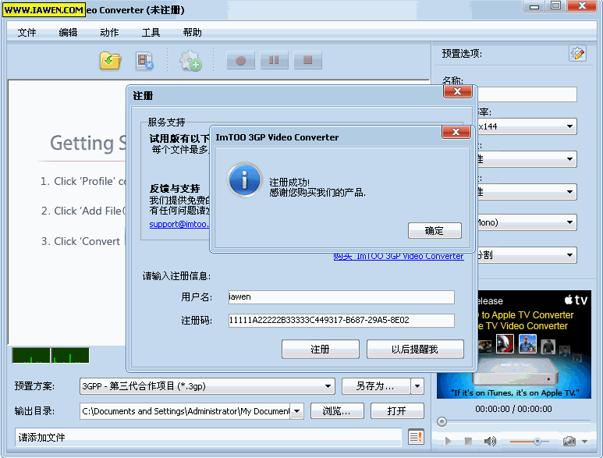Click the Add File folder icon

pyautogui.click(x=110, y=61)
